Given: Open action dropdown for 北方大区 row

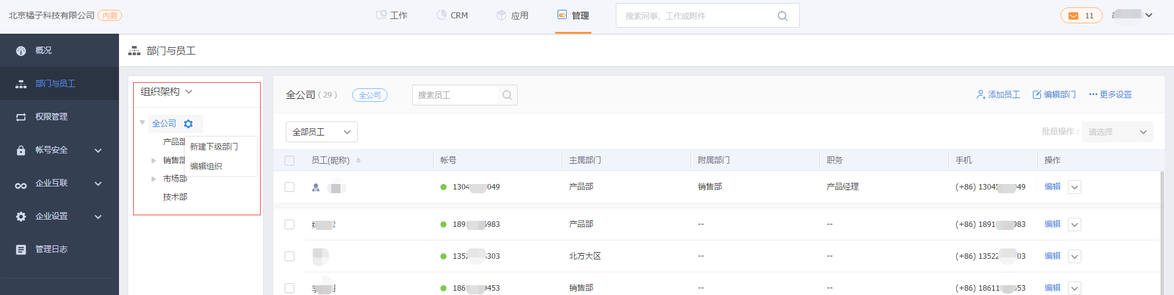Looking at the screenshot, I should 1075,256.
